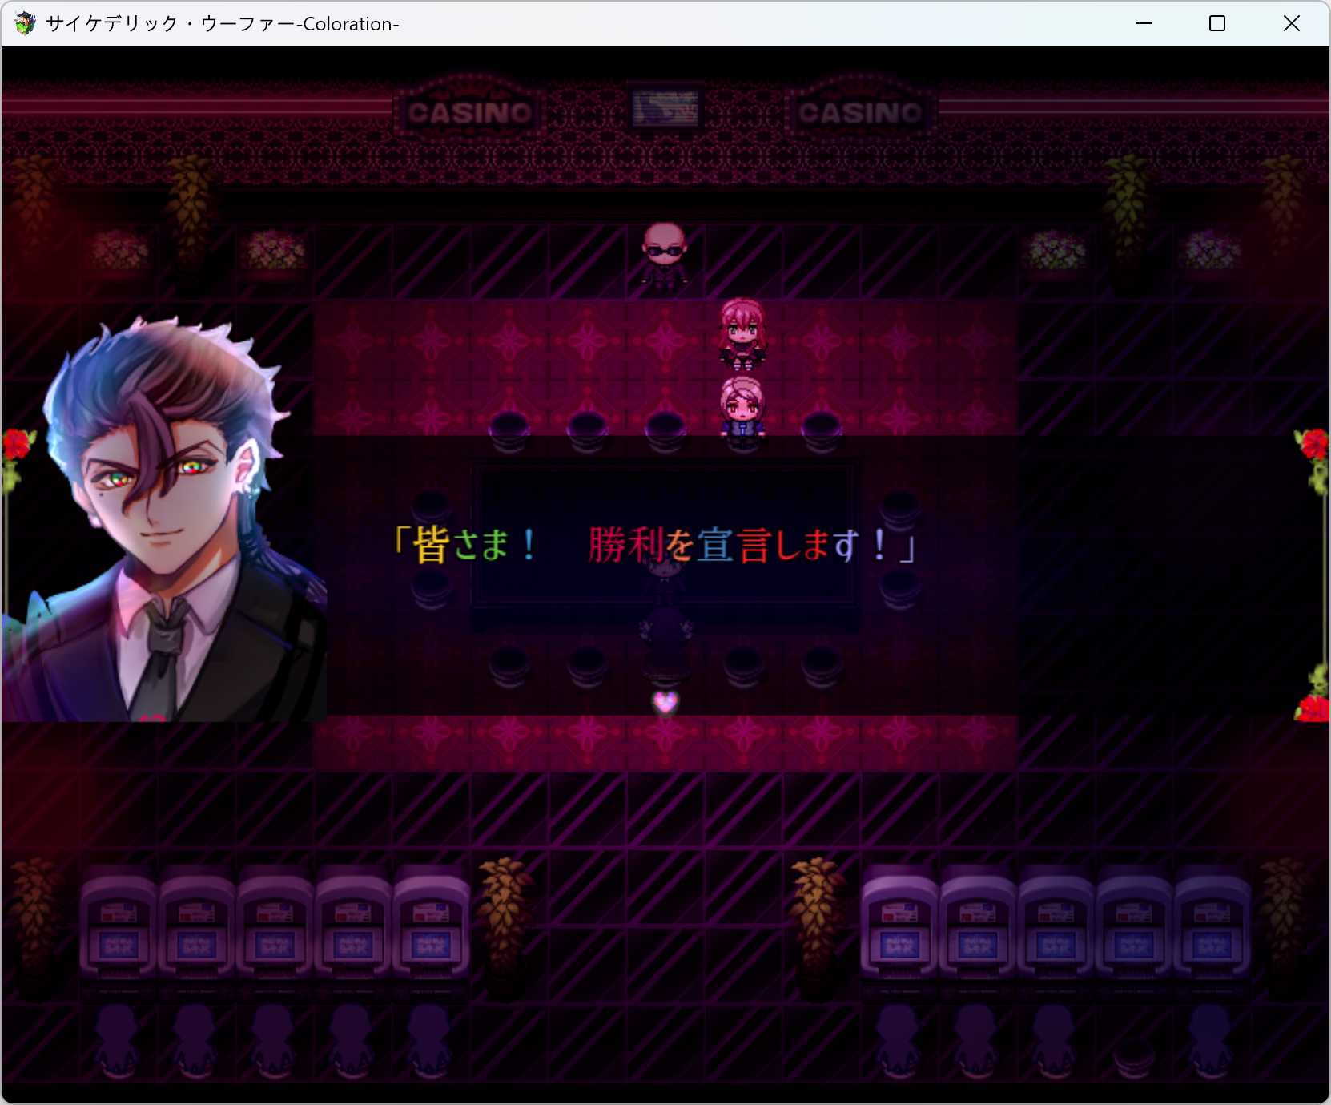Screen dimensions: 1331x1105
Task: Open the window menu via title bar game icon
Action: click(25, 24)
